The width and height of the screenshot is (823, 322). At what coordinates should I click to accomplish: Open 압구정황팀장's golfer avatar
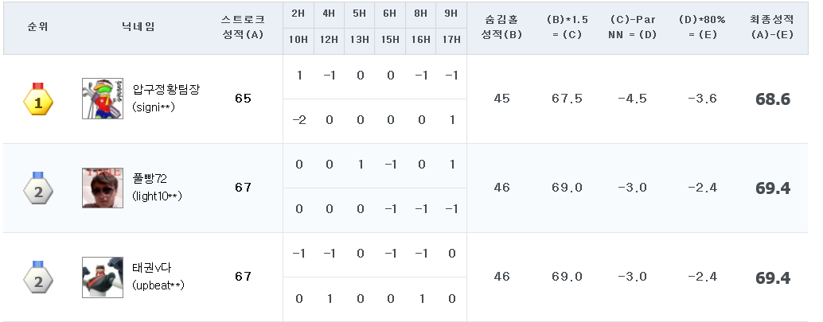pos(103,99)
